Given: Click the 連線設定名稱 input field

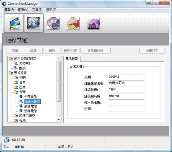Looking at the screenshot, I should pyautogui.click(x=126, y=84).
